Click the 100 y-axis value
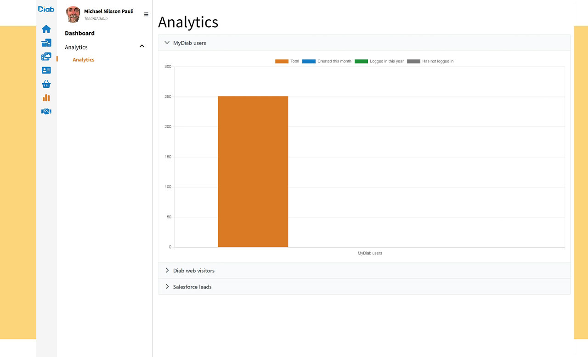588x357 pixels. pyautogui.click(x=168, y=187)
